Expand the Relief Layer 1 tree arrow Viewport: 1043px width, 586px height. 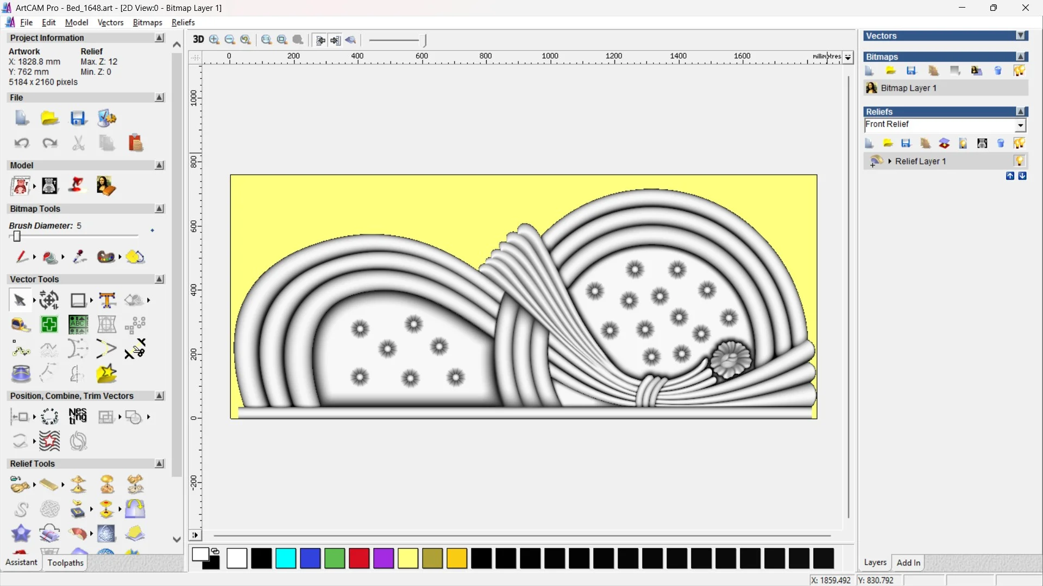tap(890, 161)
